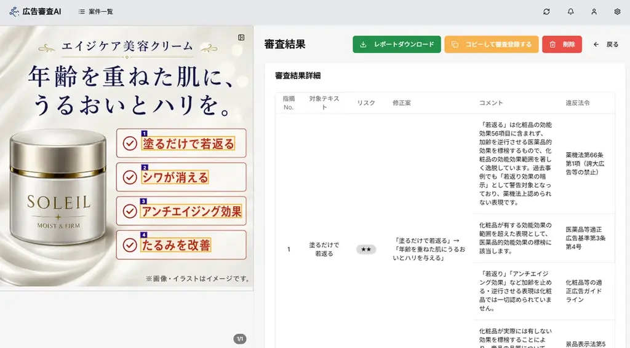
Task: Click the highlighted たるみを改善 text
Action: (x=175, y=245)
